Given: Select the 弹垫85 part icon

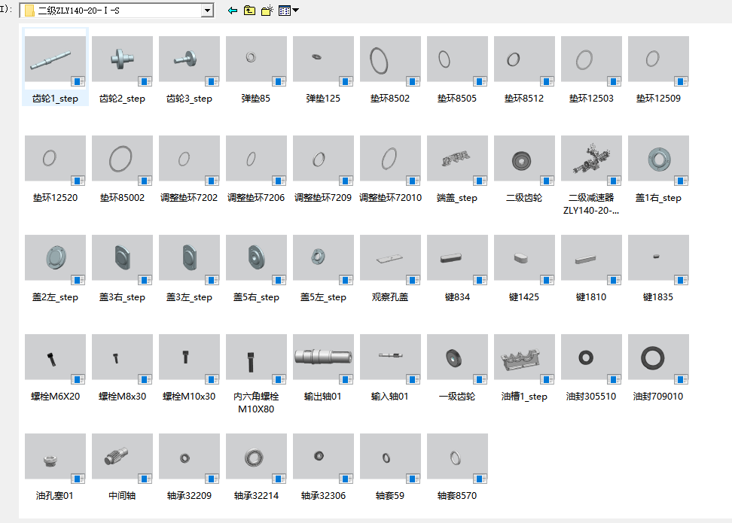Looking at the screenshot, I should pos(256,62).
